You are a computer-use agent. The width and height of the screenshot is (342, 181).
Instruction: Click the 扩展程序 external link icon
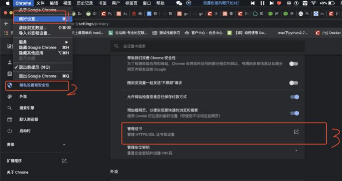point(64,161)
